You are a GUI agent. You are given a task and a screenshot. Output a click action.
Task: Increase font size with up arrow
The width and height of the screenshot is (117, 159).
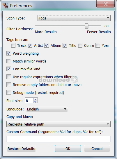35,99
